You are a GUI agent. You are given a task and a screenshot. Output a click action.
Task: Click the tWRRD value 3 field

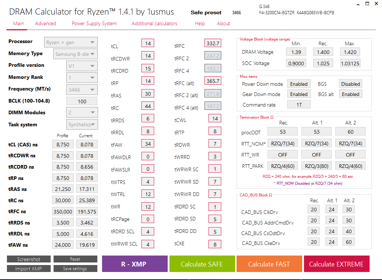tap(215, 156)
